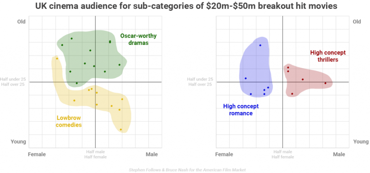
Task: Select the topmost blue romance data point
Action: pyautogui.click(x=260, y=45)
